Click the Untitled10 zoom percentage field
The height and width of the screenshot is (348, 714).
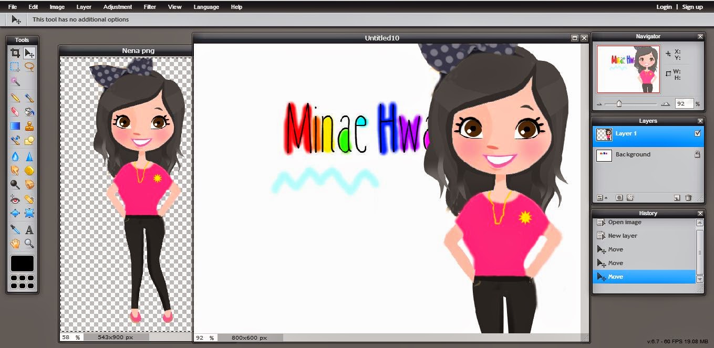pyautogui.click(x=205, y=338)
